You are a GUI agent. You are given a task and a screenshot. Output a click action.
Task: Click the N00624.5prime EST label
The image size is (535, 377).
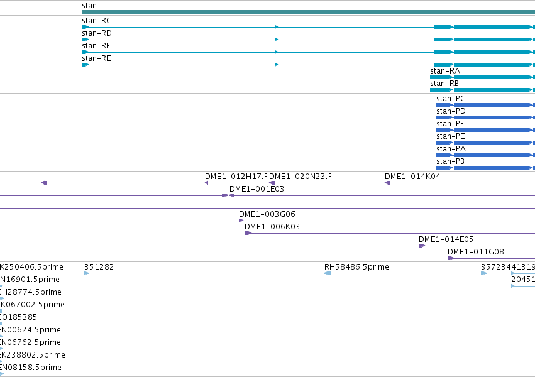click(x=30, y=330)
